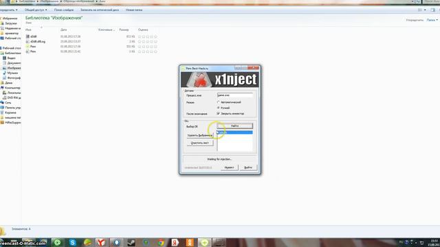
Task: Click the Инжект button
Action: point(229,167)
